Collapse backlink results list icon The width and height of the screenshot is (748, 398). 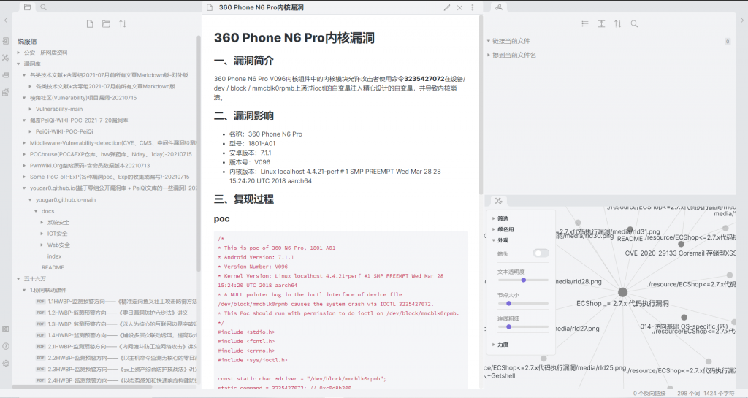(x=585, y=24)
